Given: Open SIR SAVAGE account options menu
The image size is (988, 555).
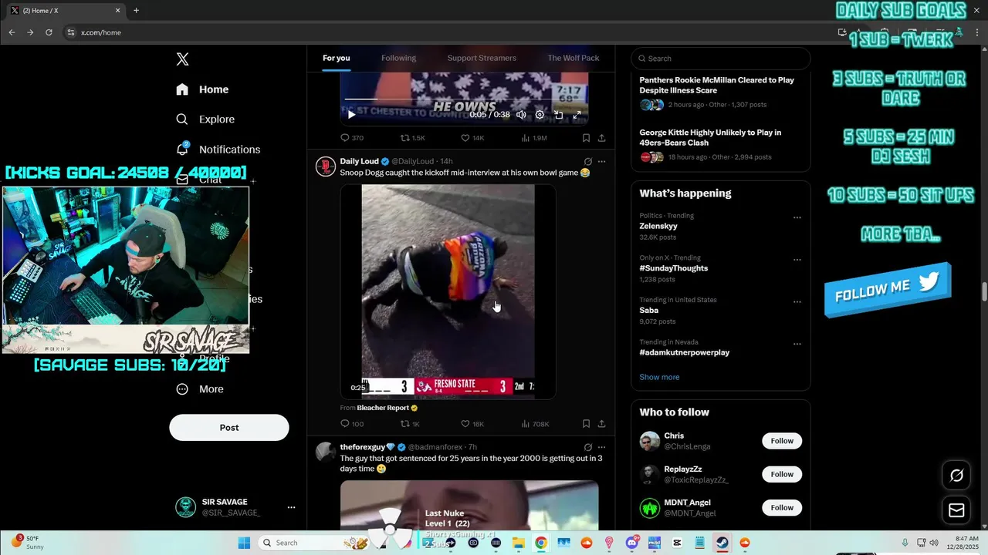Looking at the screenshot, I should pos(291,507).
